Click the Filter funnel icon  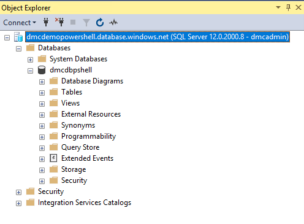pyautogui.click(x=86, y=23)
